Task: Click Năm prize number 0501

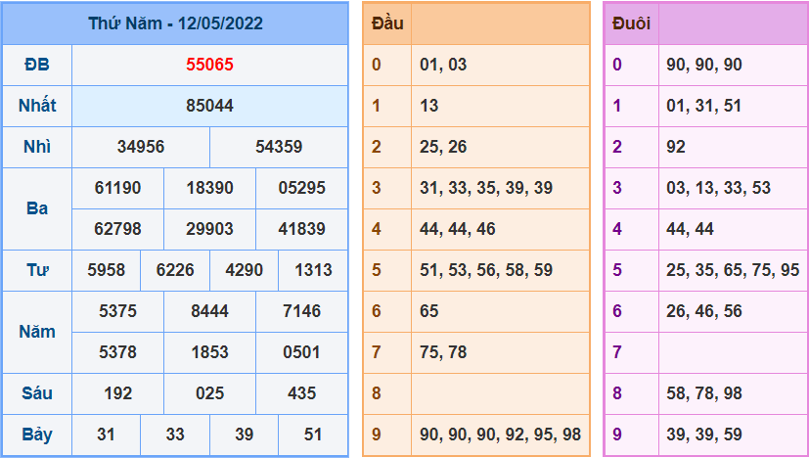Action: [302, 352]
